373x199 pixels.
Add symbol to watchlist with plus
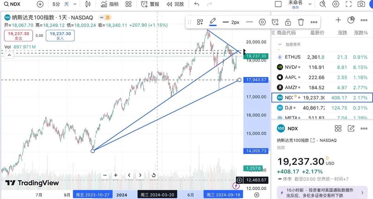click(338, 20)
